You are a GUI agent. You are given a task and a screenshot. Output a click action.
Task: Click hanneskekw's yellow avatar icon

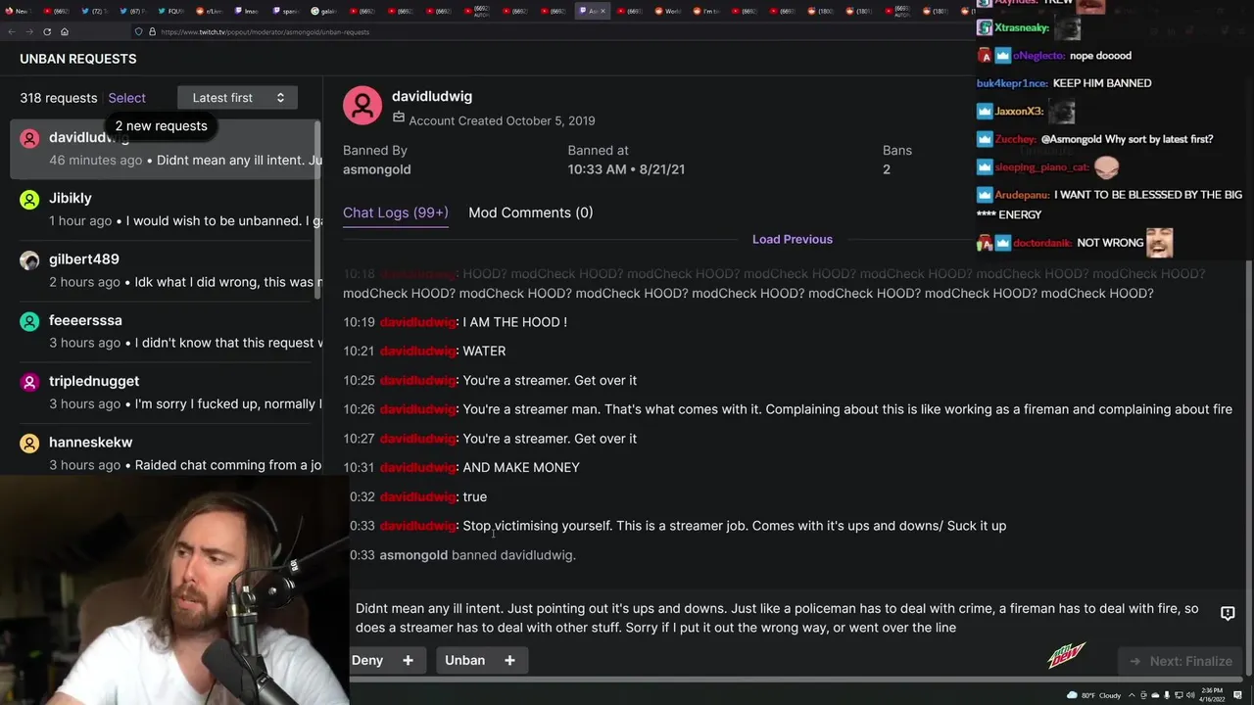[30, 444]
